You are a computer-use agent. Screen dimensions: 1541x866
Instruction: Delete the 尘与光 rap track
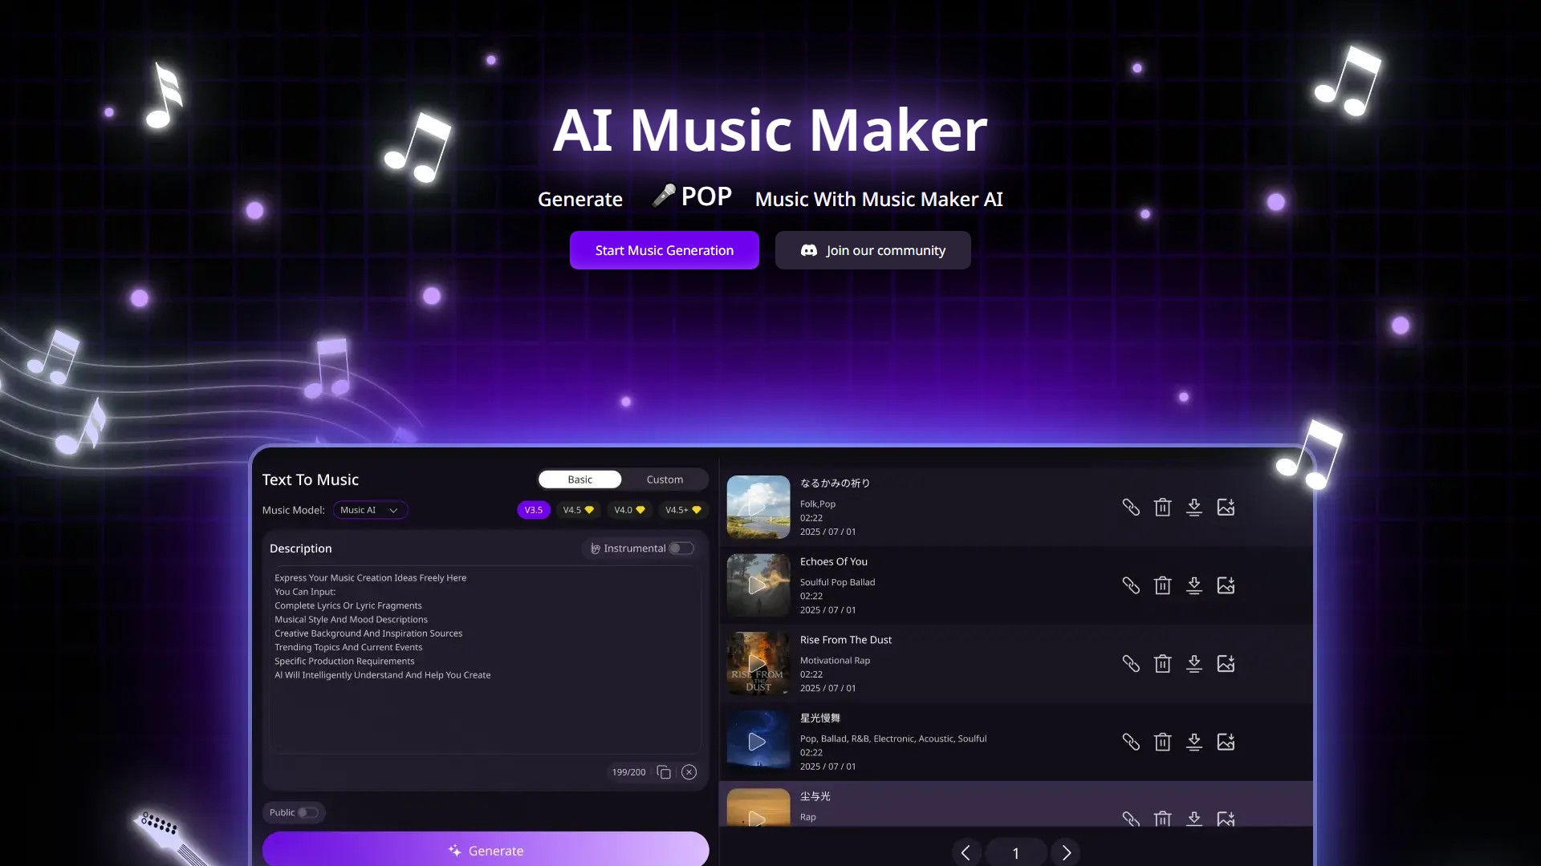(1163, 819)
